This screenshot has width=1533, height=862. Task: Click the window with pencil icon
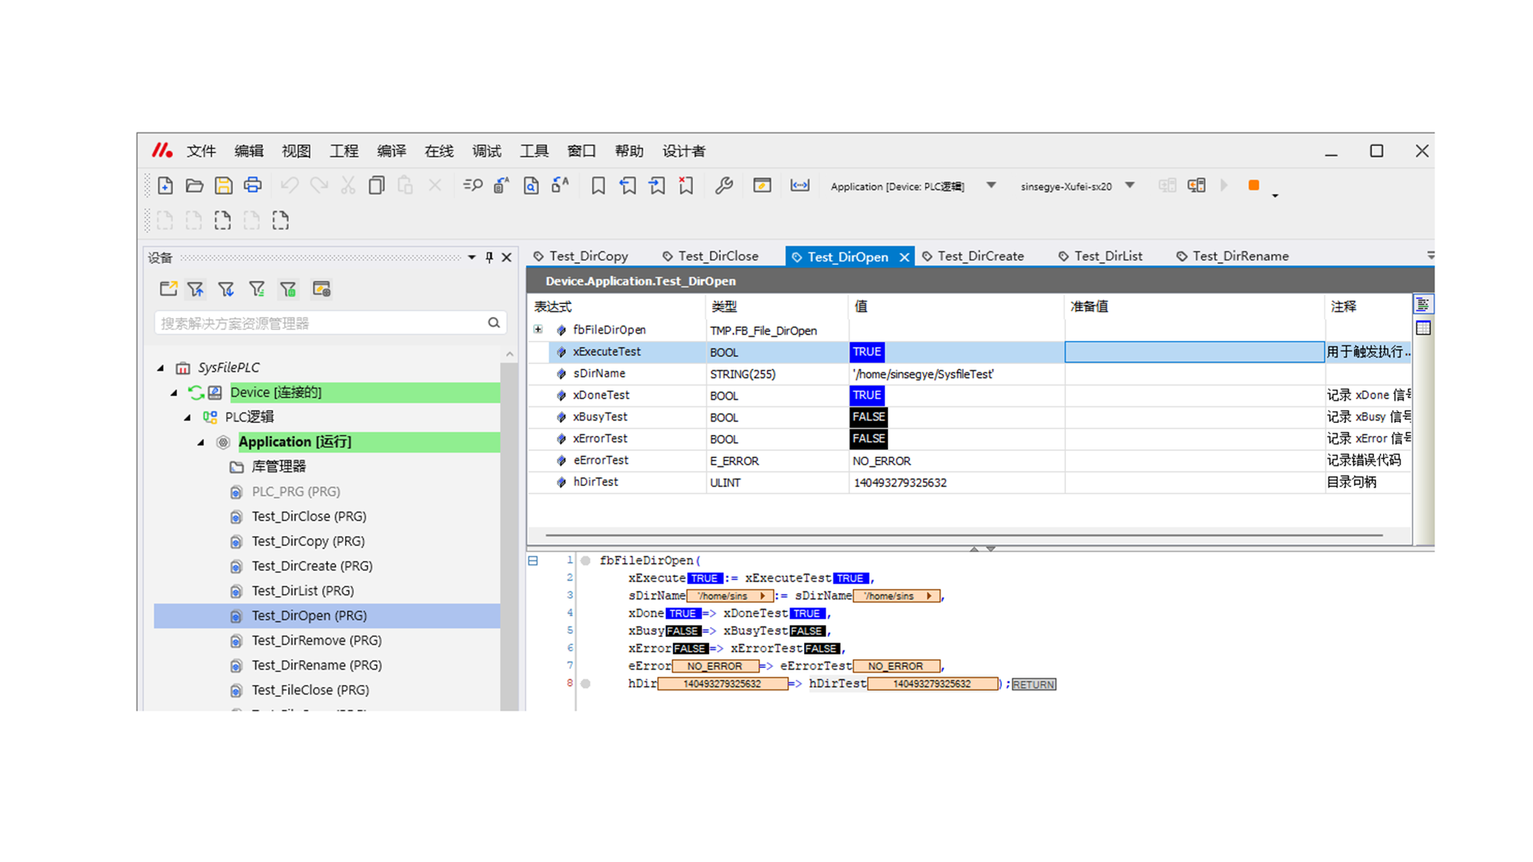(762, 186)
